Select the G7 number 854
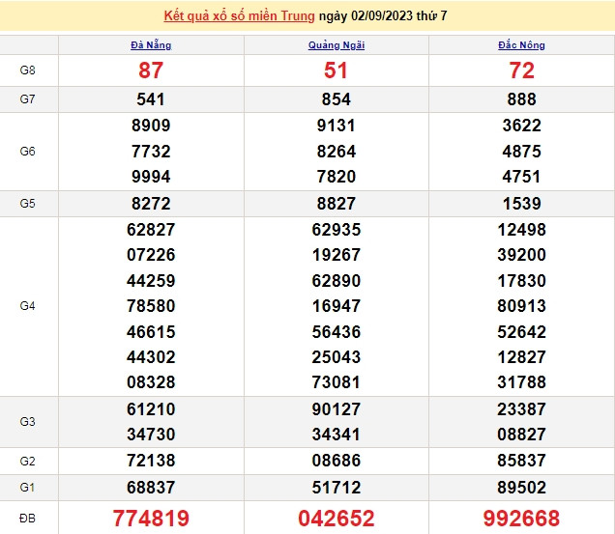This screenshot has width=615, height=534. (337, 99)
